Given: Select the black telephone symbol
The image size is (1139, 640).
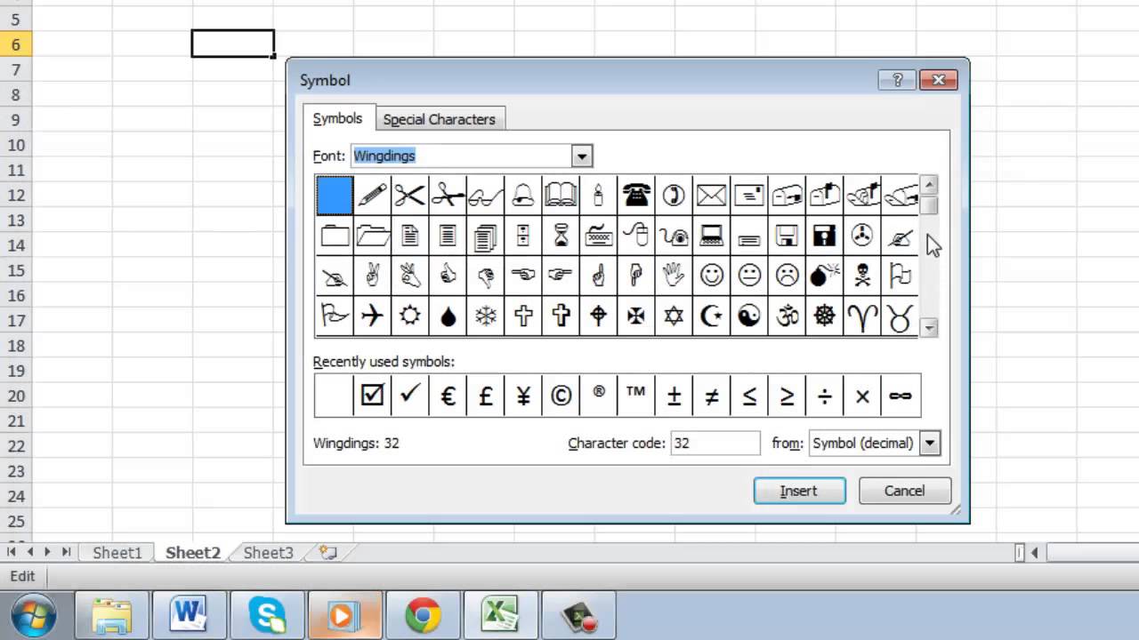Looking at the screenshot, I should 635,195.
